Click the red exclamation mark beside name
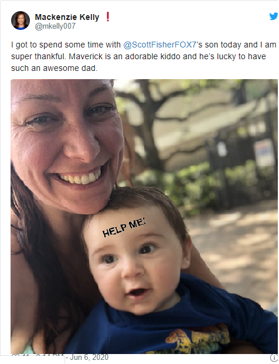The height and width of the screenshot is (364, 279). [x=107, y=17]
